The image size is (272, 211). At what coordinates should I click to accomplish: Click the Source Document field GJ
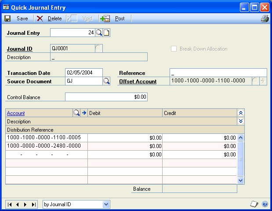tap(84, 81)
